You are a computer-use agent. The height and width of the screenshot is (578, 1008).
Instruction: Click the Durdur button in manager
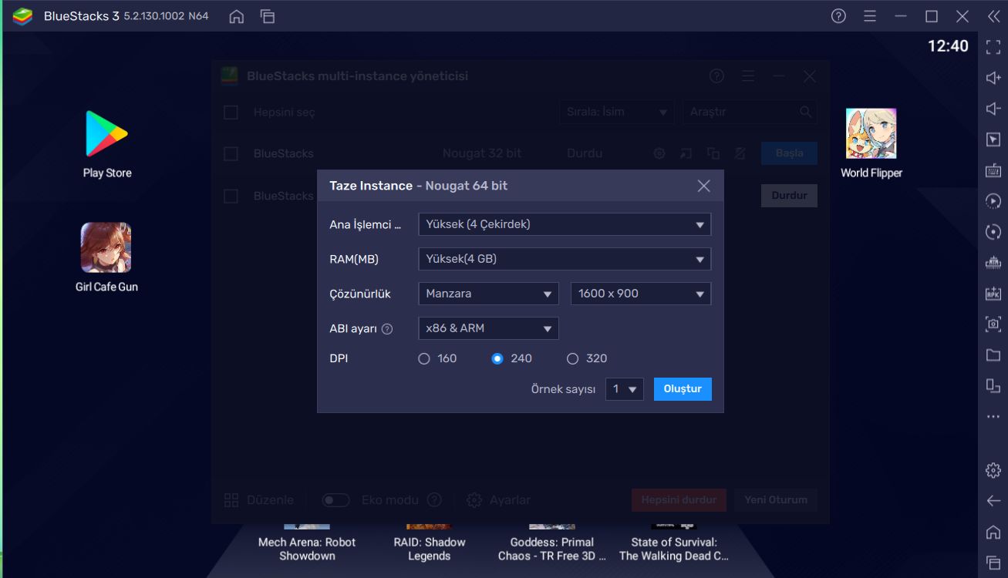pos(789,196)
